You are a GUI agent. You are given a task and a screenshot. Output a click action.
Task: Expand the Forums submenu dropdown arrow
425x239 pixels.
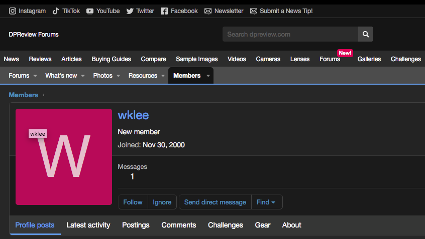(35, 76)
